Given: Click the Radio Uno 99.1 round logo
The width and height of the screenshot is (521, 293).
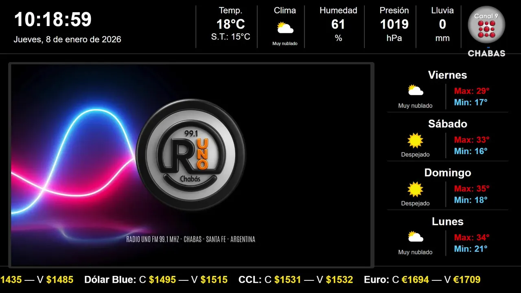Looking at the screenshot, I should tap(191, 155).
